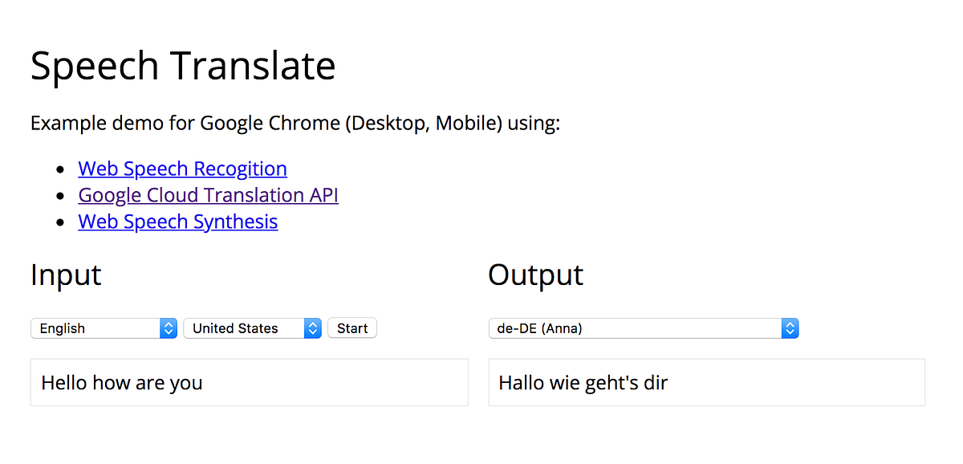Click the bullet beside Web Speech Recognition

59,170
